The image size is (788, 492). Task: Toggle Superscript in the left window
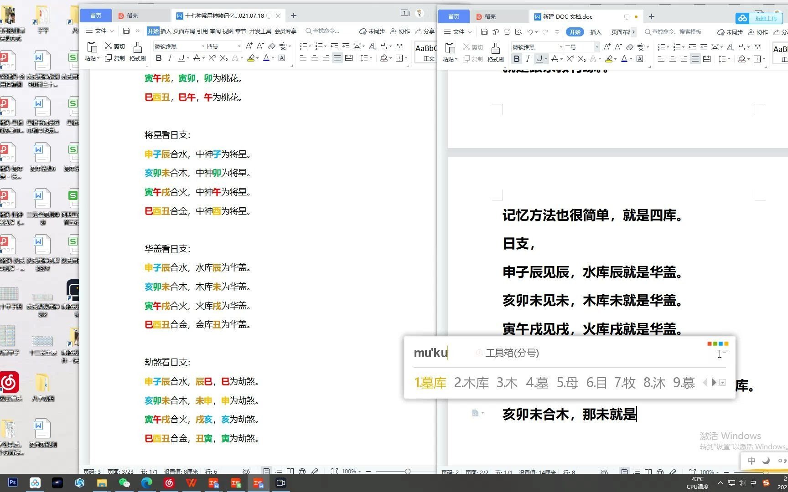click(x=212, y=58)
